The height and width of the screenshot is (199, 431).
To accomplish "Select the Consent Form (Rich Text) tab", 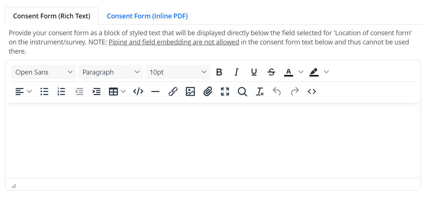I will 52,16.
